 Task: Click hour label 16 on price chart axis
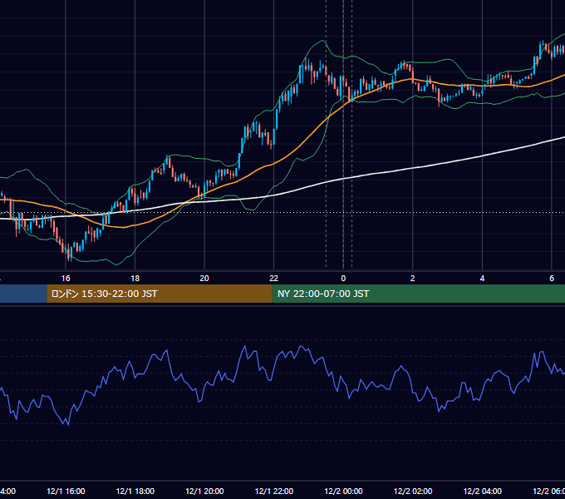pyautogui.click(x=66, y=278)
